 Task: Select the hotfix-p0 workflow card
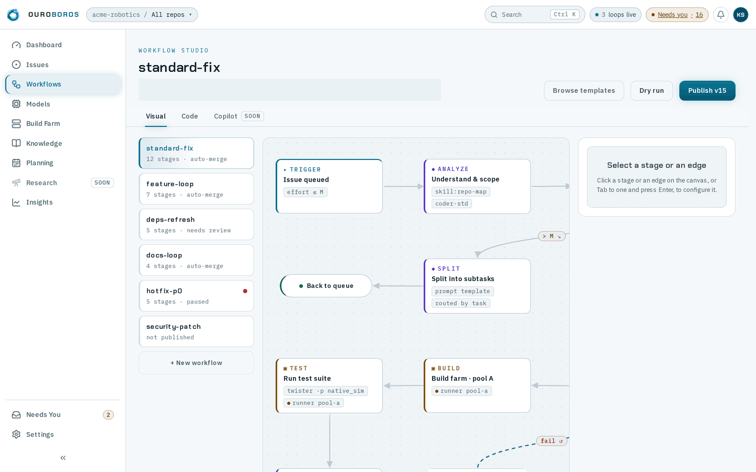[196, 296]
